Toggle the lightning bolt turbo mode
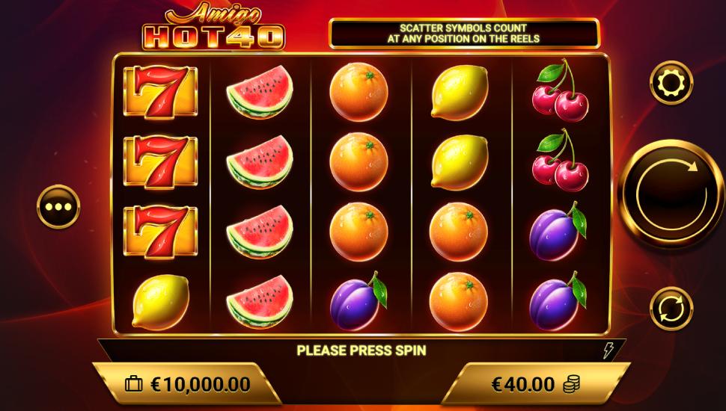Image resolution: width=726 pixels, height=411 pixels. 608,350
